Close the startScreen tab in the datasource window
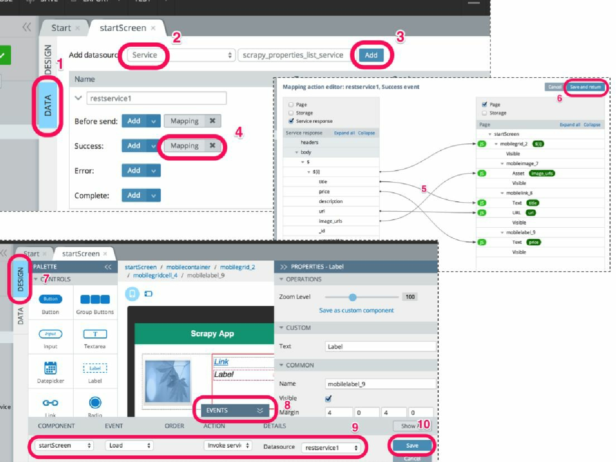The image size is (616, 462). tap(153, 28)
